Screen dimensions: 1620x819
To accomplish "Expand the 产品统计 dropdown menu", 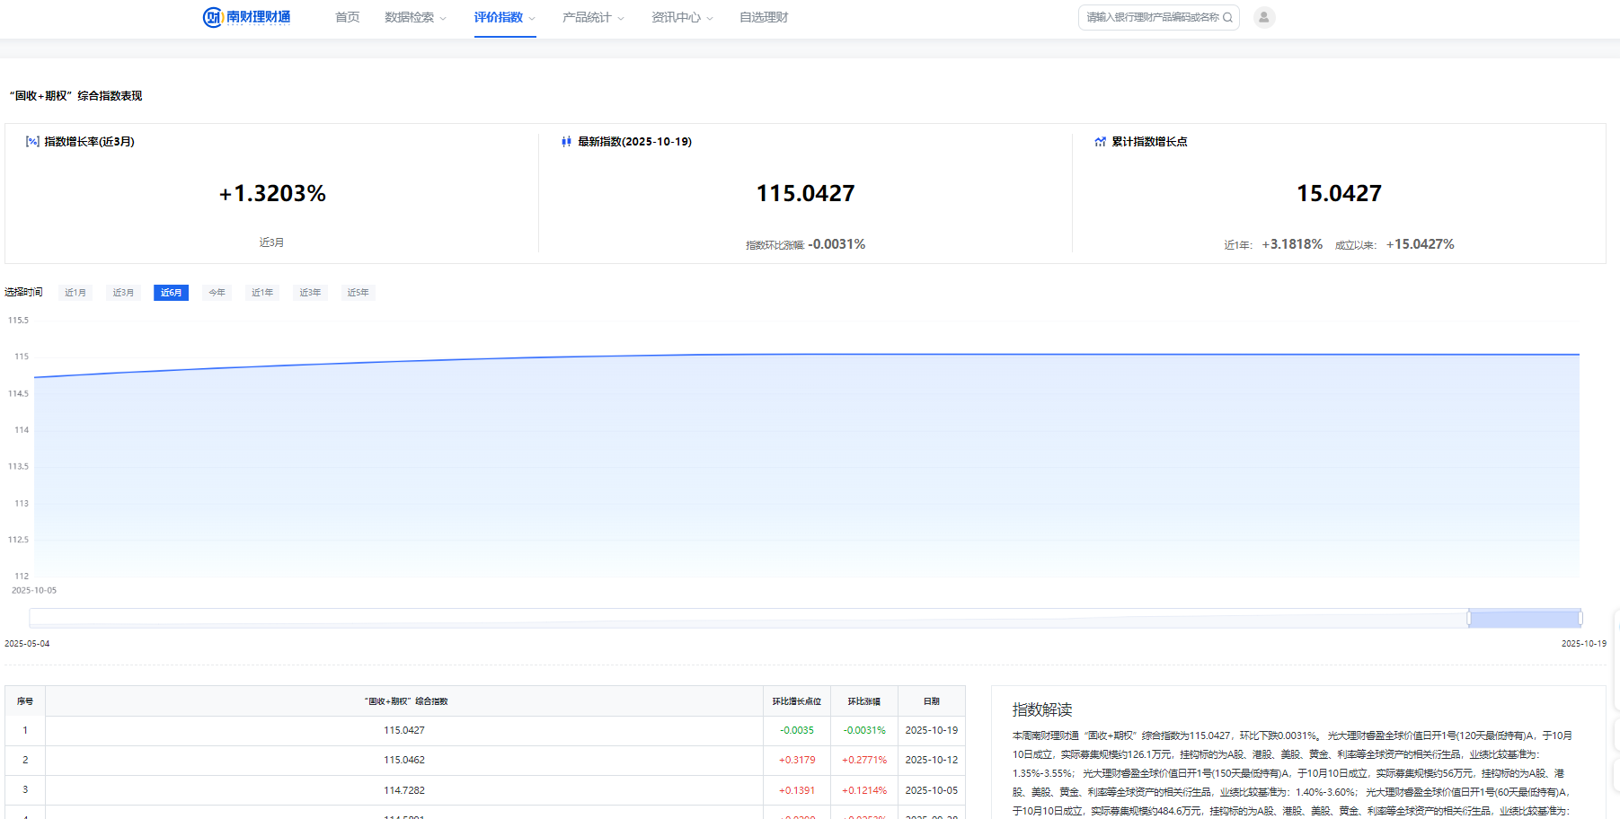I will click(593, 17).
